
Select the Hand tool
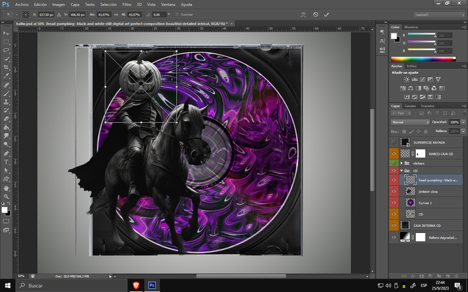(6, 188)
